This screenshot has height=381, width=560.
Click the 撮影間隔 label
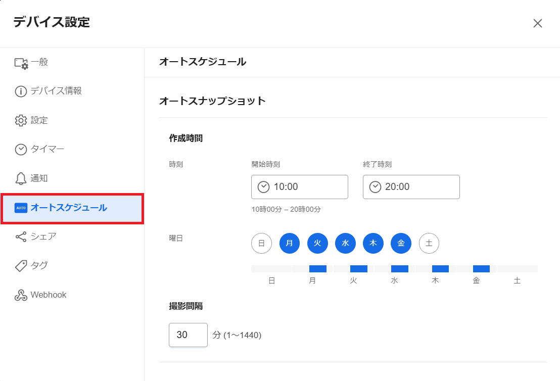coord(185,306)
